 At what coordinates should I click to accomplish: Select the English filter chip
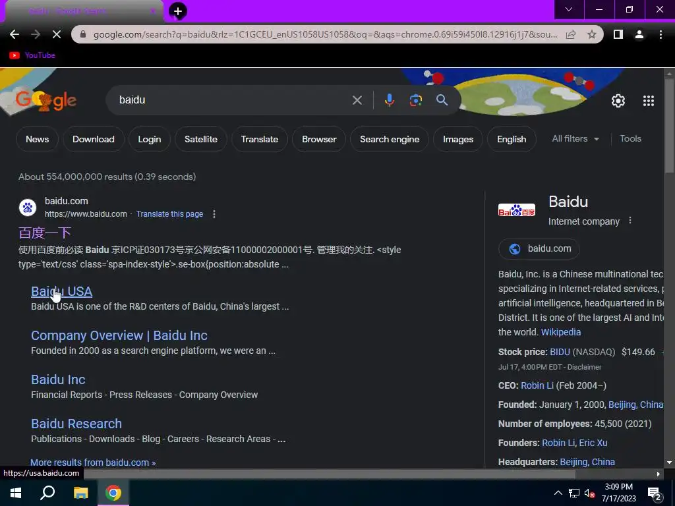[512, 139]
